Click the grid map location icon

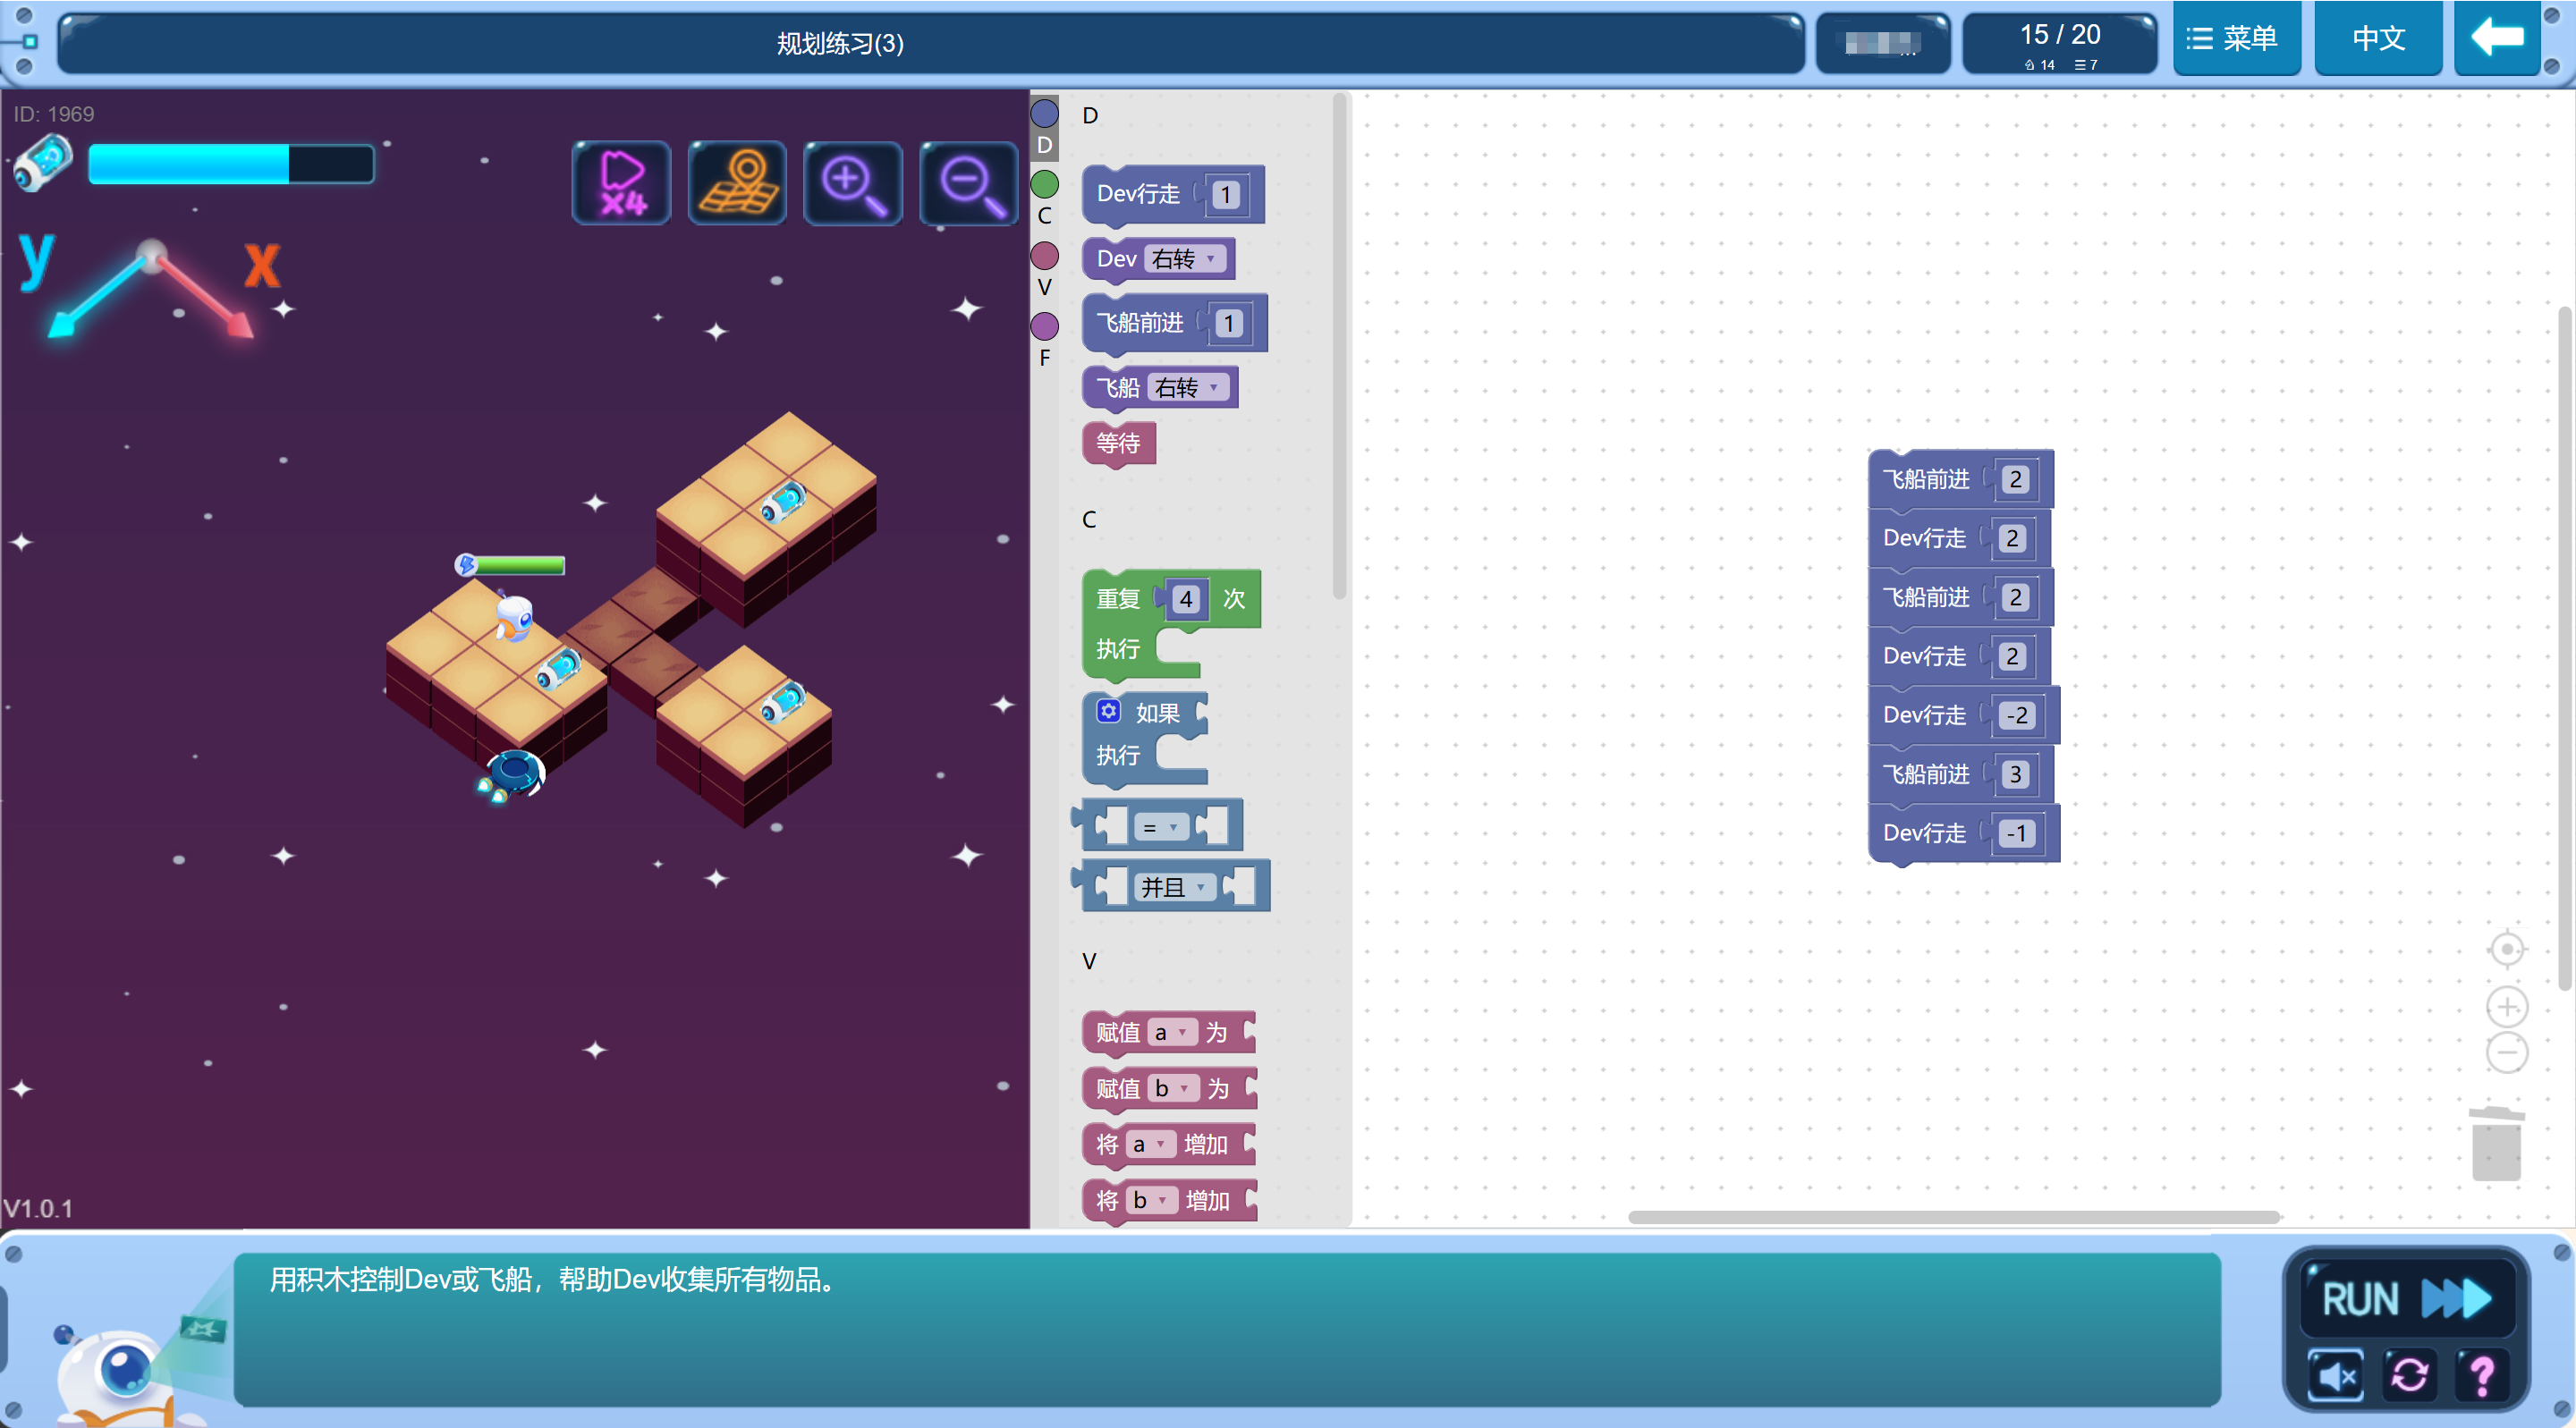[x=737, y=182]
